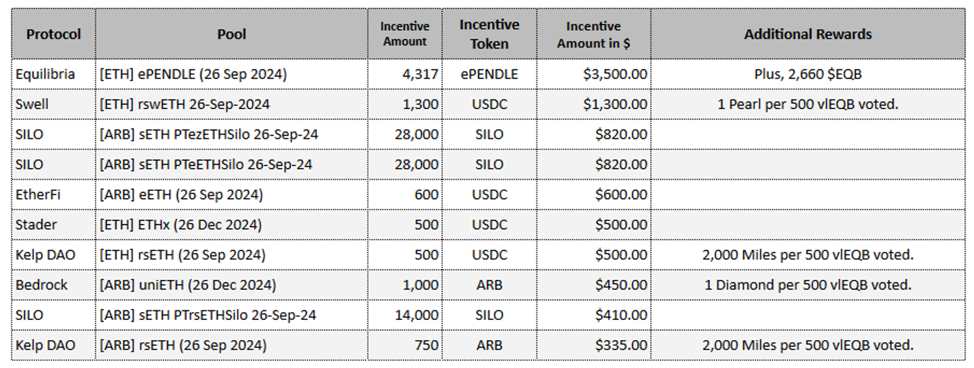Click the 14,000 incentive amount cell
This screenshot has width=974, height=368.
[416, 315]
